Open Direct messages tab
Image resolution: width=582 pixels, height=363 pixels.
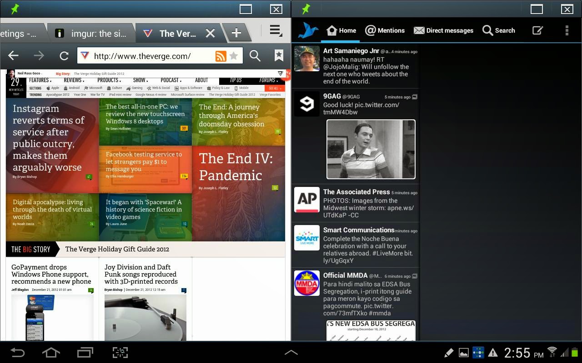click(x=443, y=30)
